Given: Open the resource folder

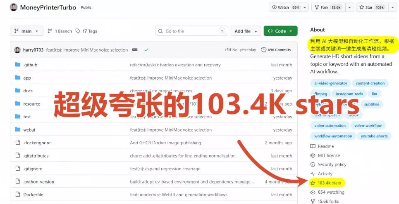Looking at the screenshot, I should pos(31,104).
